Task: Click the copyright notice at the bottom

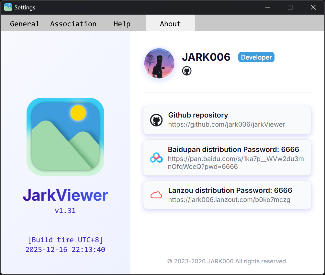Action: [227, 261]
